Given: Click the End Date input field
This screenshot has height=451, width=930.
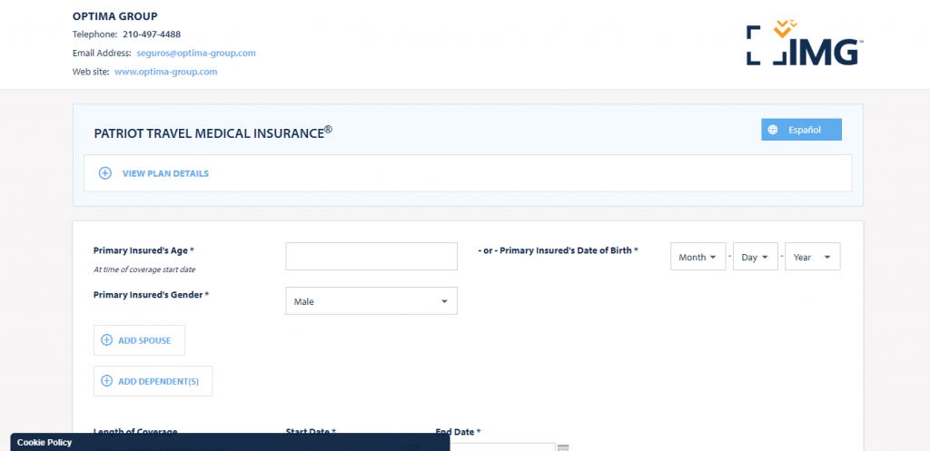Looking at the screenshot, I should click(x=504, y=446).
